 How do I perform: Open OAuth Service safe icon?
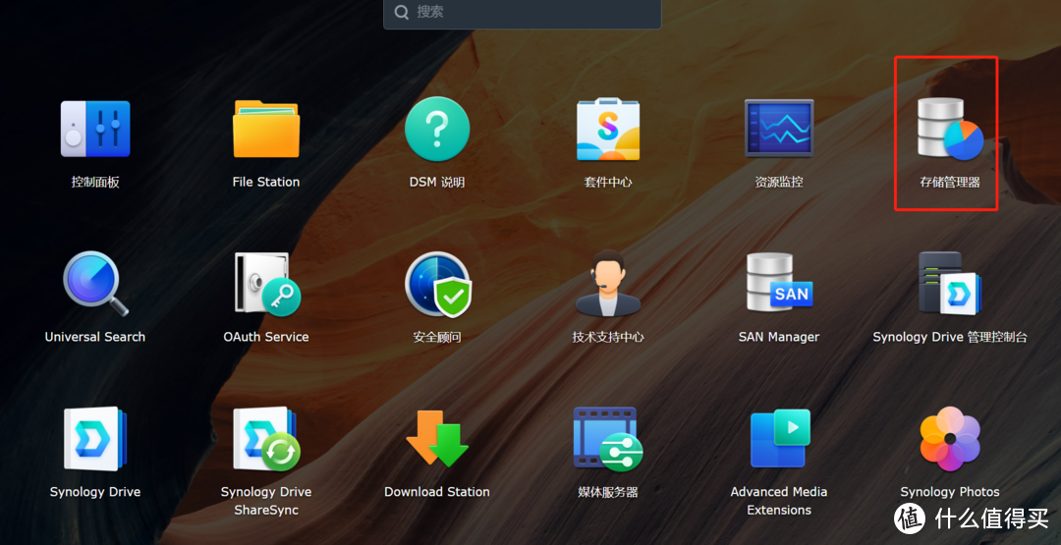tap(266, 285)
